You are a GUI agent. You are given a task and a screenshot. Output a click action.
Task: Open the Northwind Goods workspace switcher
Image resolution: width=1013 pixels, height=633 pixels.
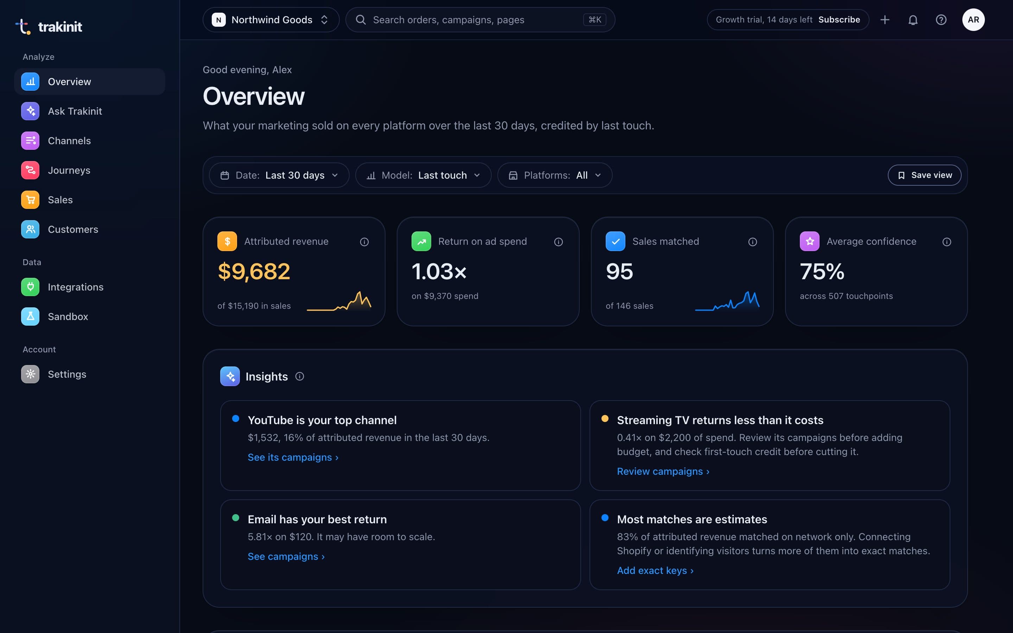pos(271,20)
